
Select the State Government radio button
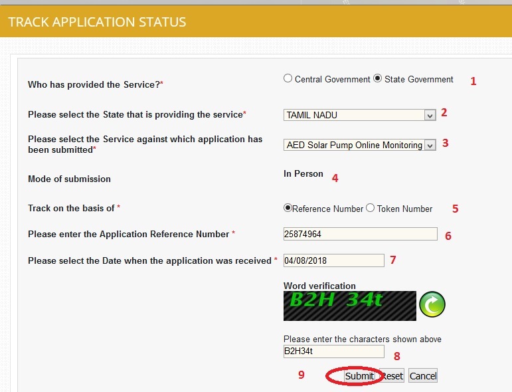[378, 78]
